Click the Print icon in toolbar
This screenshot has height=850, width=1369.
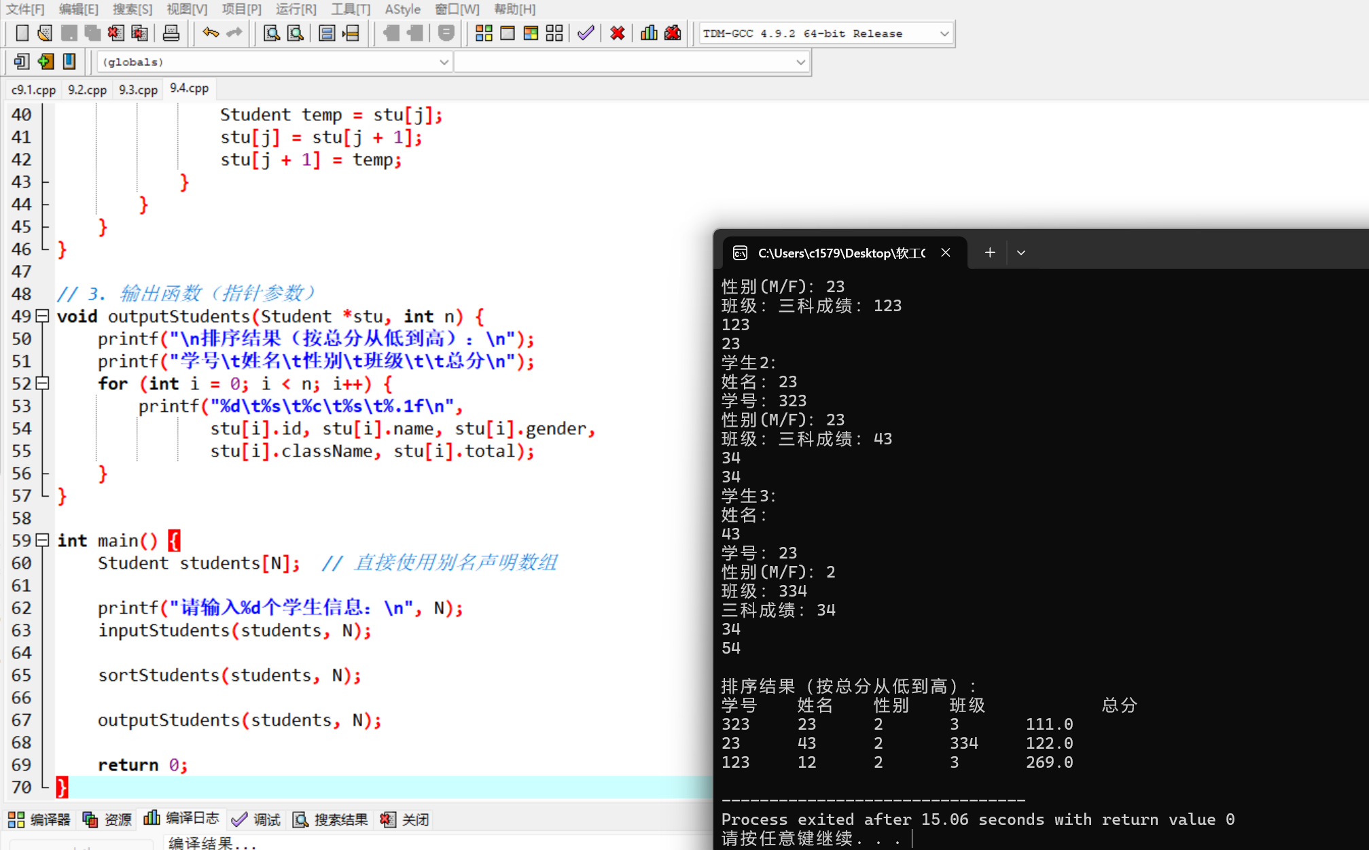(x=171, y=33)
